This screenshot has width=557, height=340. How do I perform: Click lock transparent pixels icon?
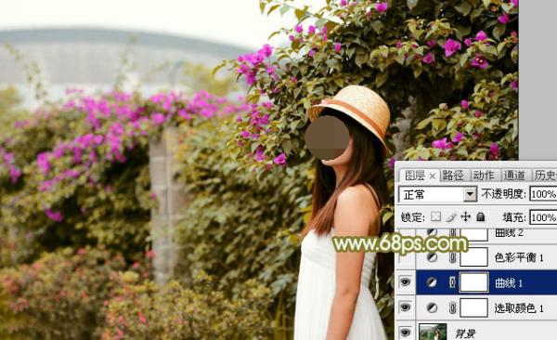(435, 216)
